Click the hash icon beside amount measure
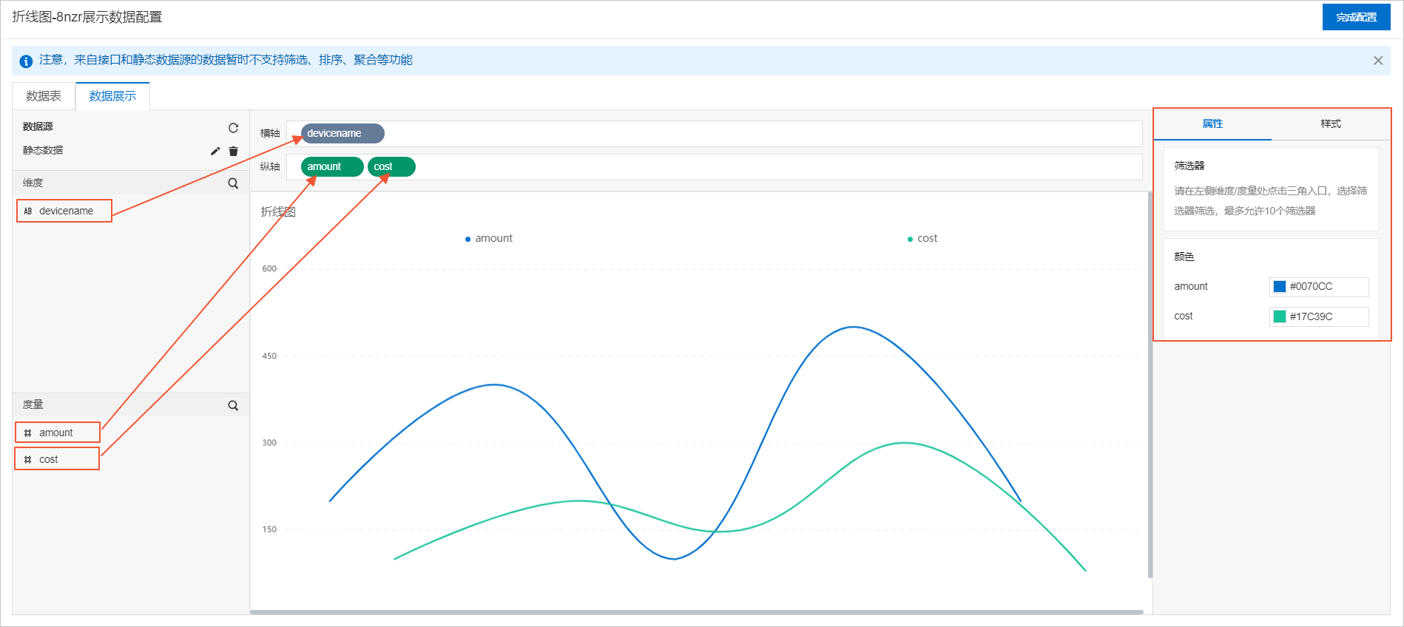Screen dimensions: 1404x627 [28, 433]
